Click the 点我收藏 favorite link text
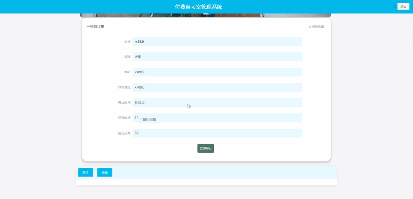 point(318,27)
